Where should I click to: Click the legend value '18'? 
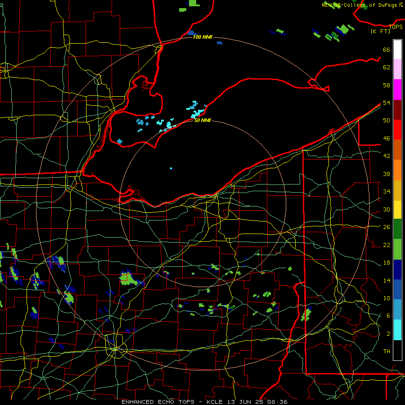(387, 262)
